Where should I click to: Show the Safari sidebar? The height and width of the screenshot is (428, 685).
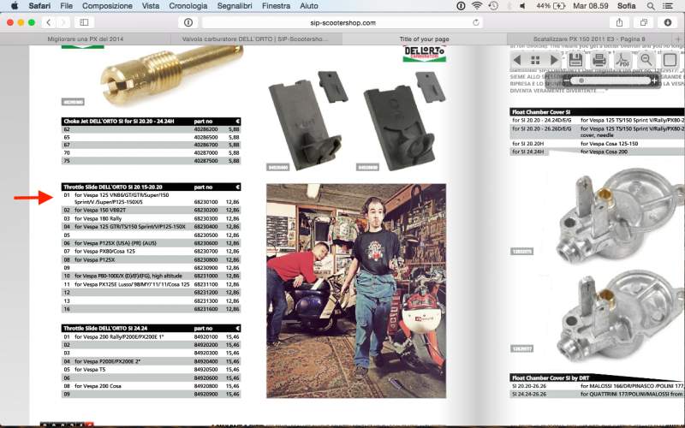pos(84,22)
